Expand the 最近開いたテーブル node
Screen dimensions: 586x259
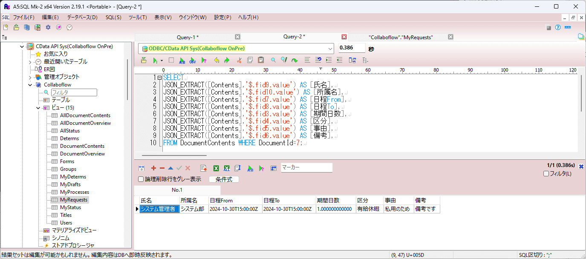point(30,62)
